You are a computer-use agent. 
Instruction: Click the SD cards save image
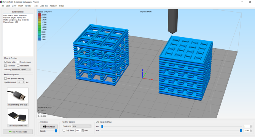18,117
